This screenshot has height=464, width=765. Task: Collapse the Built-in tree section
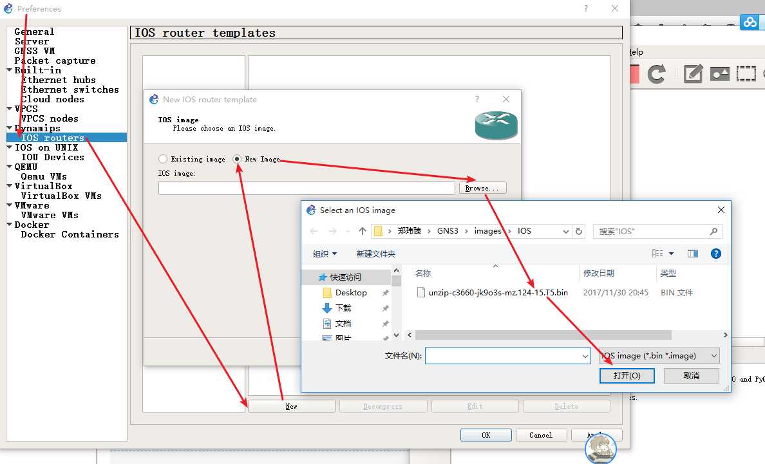click(x=9, y=70)
